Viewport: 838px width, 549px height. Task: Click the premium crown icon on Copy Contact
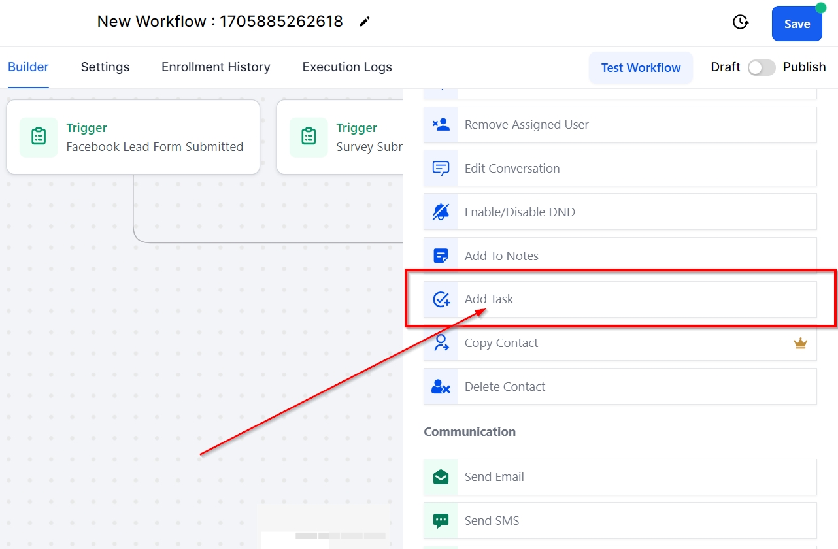[x=800, y=343]
